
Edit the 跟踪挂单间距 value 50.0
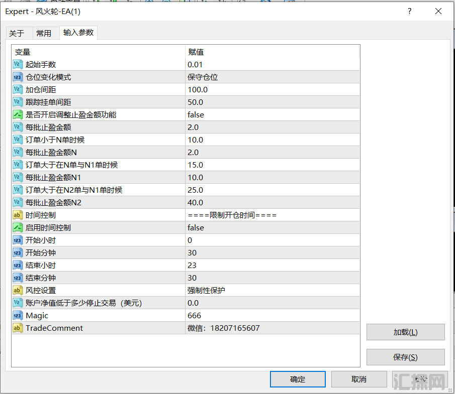click(x=272, y=102)
